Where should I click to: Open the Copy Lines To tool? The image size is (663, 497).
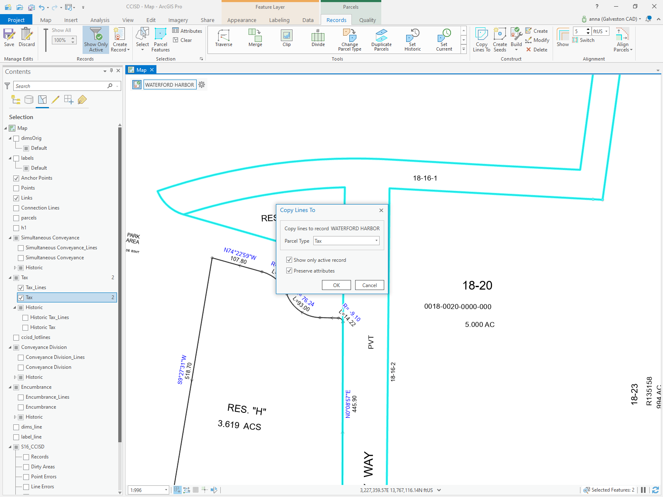(x=482, y=40)
